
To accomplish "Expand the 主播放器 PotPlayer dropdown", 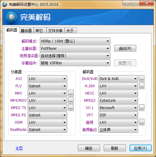I will tap(75, 48).
